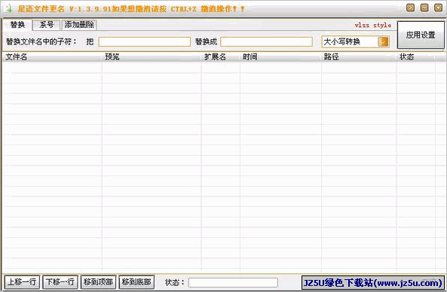Sort by the 文件名 column header

point(52,57)
